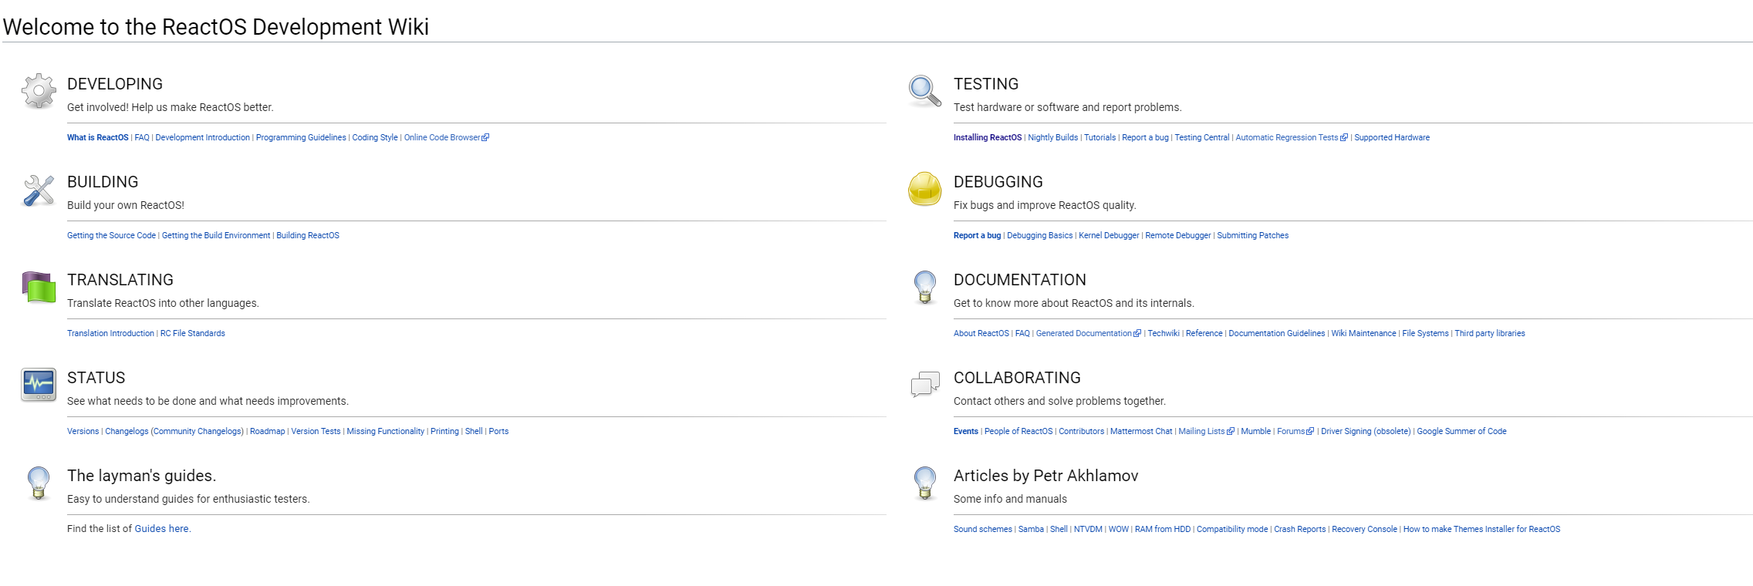Click the lightbulb icon beside DOCUMENTATION
1753x586 pixels.
tap(924, 287)
